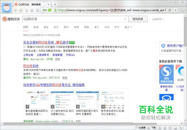Open a new tab with the plus button

pos(55,4)
